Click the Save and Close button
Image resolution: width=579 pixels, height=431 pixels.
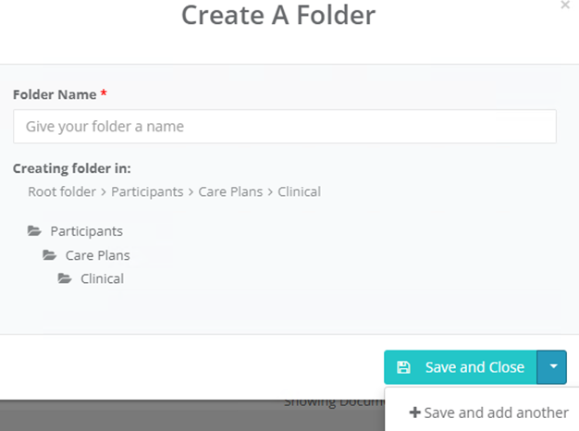click(x=461, y=367)
